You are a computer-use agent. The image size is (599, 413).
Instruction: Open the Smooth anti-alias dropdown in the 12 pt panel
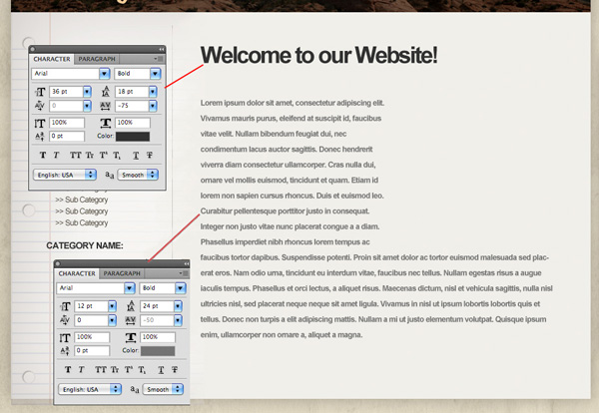click(164, 389)
